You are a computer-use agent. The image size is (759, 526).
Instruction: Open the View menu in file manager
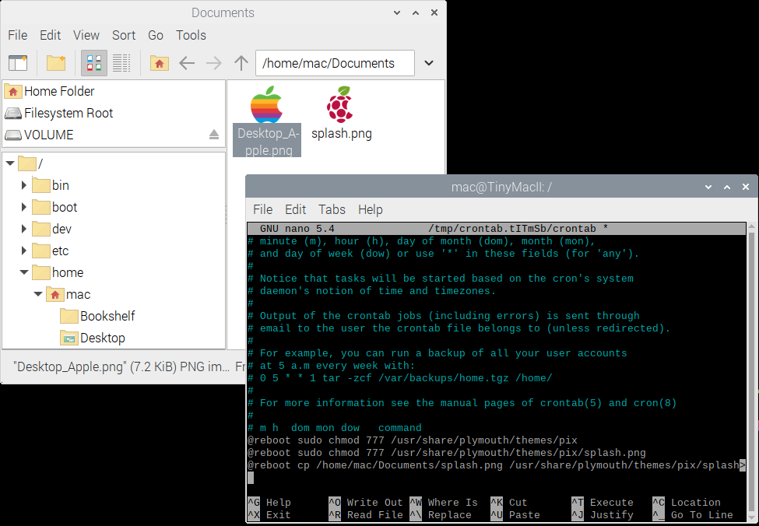pyautogui.click(x=86, y=35)
